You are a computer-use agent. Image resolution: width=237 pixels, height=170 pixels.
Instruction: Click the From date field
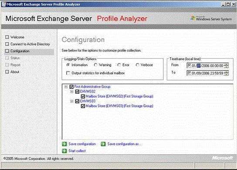pyautogui.click(x=208, y=65)
